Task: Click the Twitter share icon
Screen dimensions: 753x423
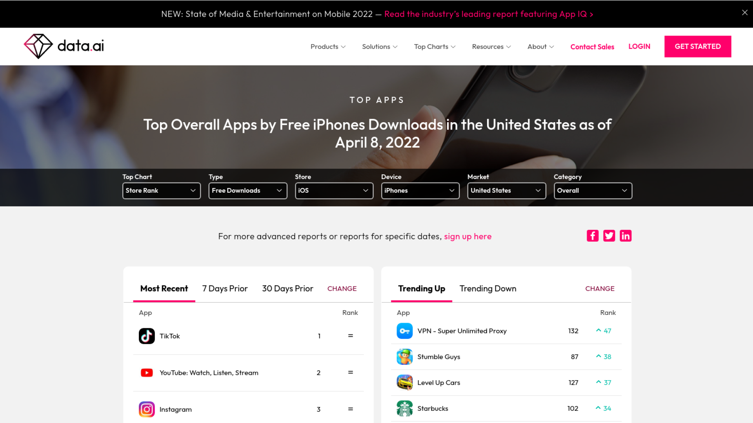Action: tap(609, 236)
